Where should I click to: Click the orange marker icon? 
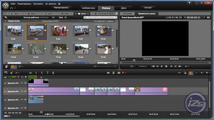click(x=123, y=73)
